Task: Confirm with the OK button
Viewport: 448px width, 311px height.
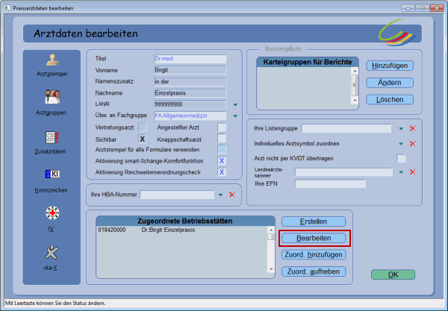Action: point(392,274)
